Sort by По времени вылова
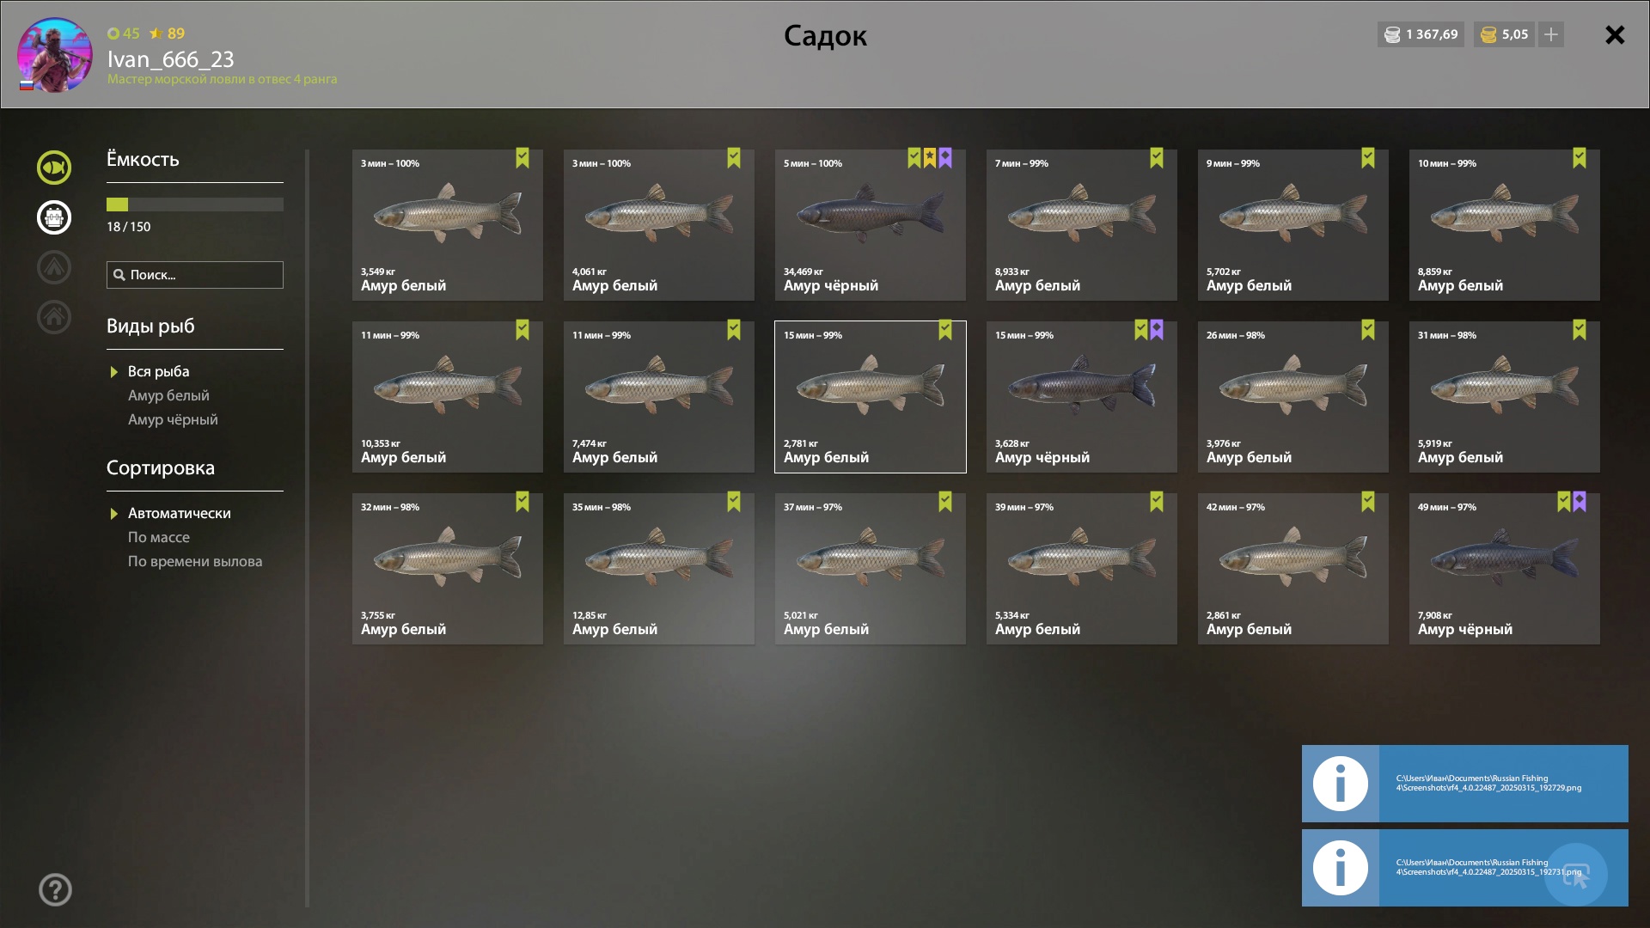The width and height of the screenshot is (1650, 928). [x=195, y=562]
